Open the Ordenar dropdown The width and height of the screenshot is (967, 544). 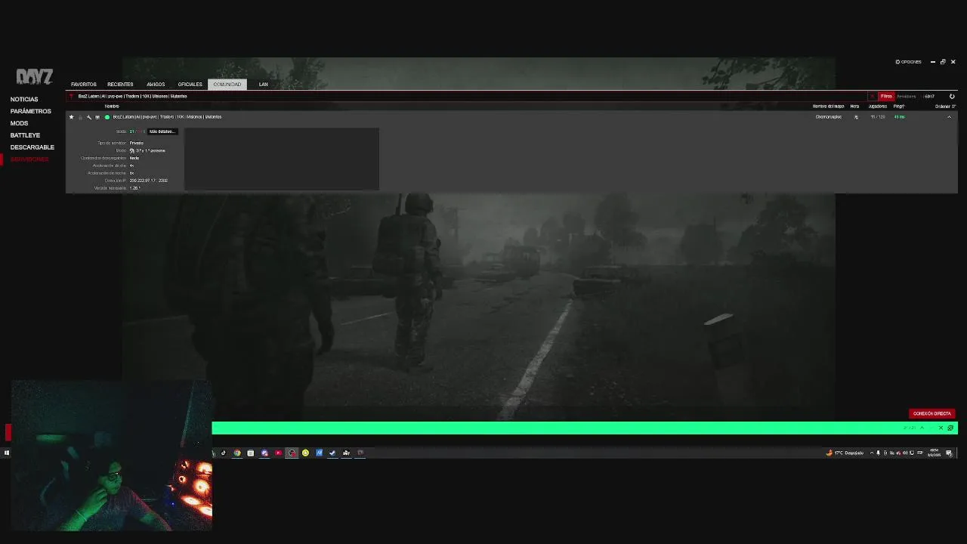pyautogui.click(x=945, y=107)
